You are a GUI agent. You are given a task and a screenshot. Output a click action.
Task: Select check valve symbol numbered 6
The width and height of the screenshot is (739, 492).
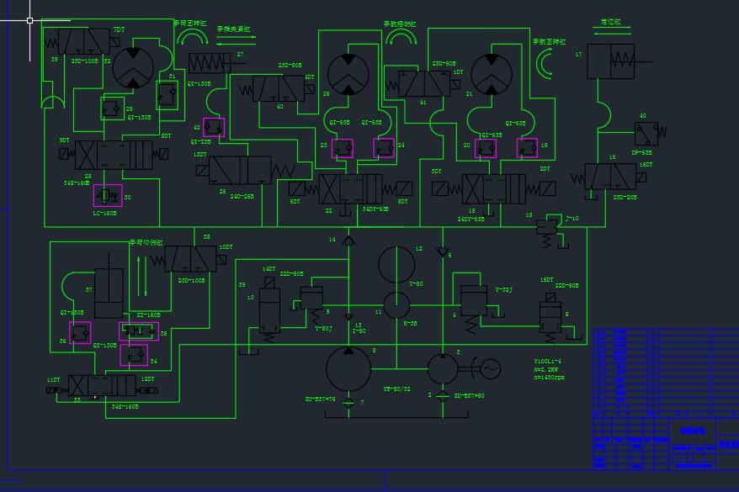(443, 251)
